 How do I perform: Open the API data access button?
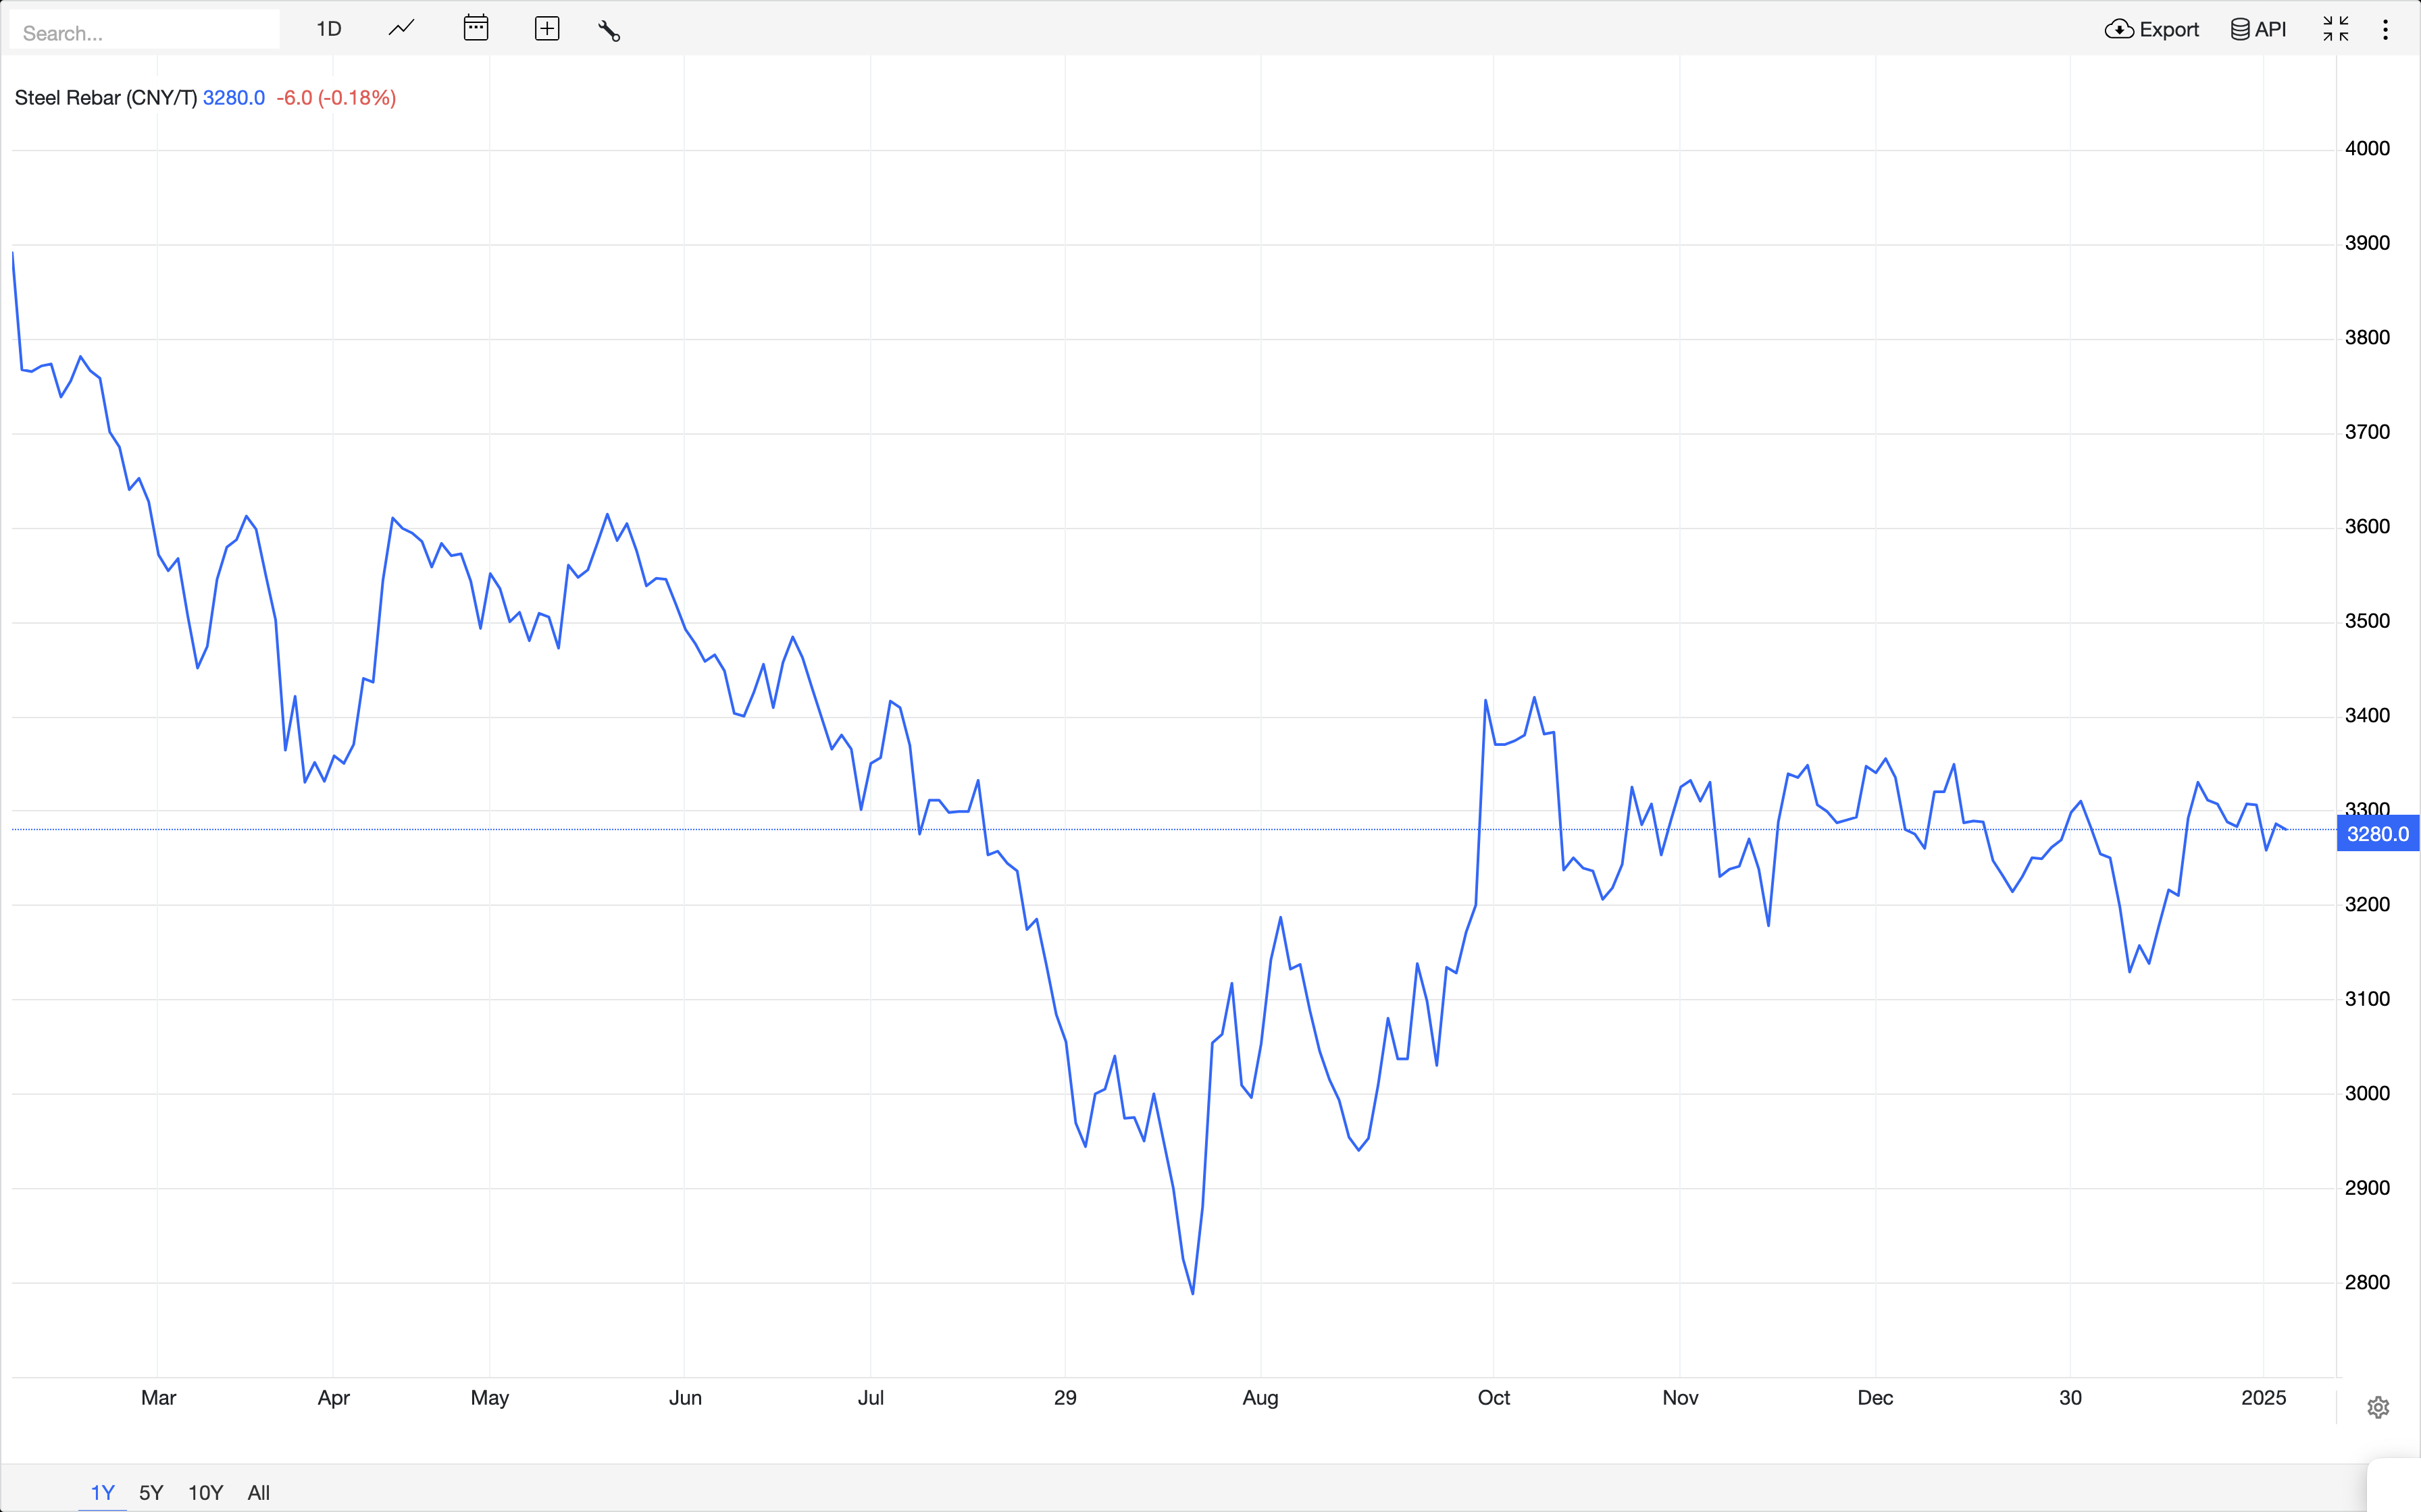(x=2259, y=29)
